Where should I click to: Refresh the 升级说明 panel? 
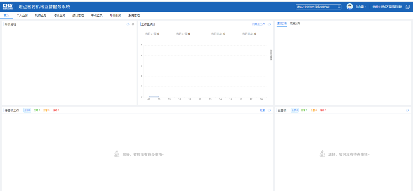128,24
